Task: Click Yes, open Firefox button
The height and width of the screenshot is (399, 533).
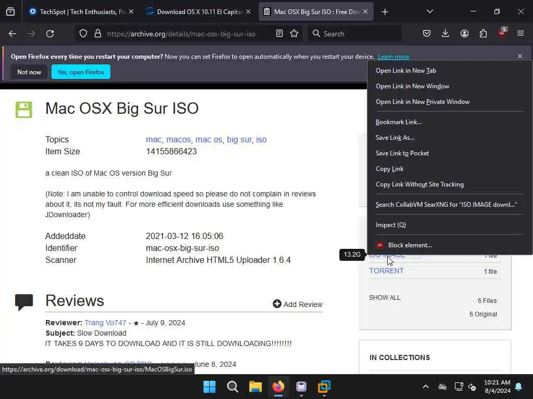Action: point(81,72)
